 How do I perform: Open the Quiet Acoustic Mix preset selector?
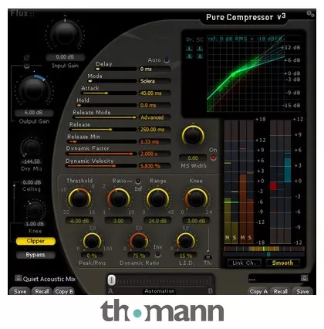click(18, 278)
